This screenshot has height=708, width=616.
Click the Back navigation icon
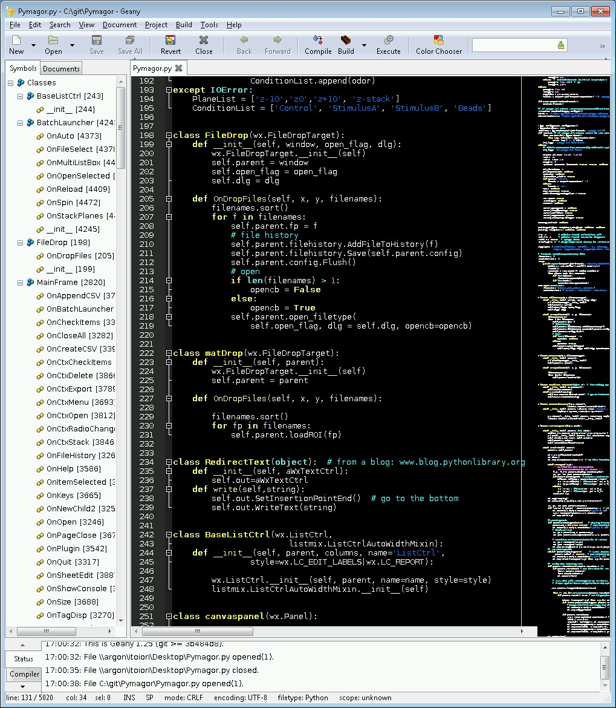pos(244,40)
